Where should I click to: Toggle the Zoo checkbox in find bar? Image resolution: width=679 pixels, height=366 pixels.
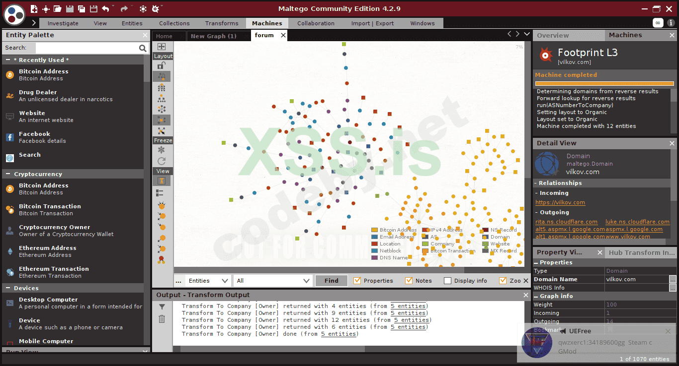click(x=503, y=281)
